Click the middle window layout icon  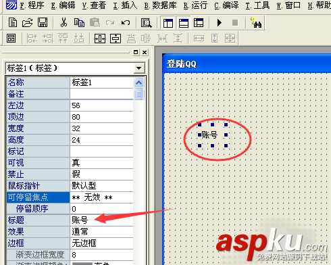click(x=184, y=23)
